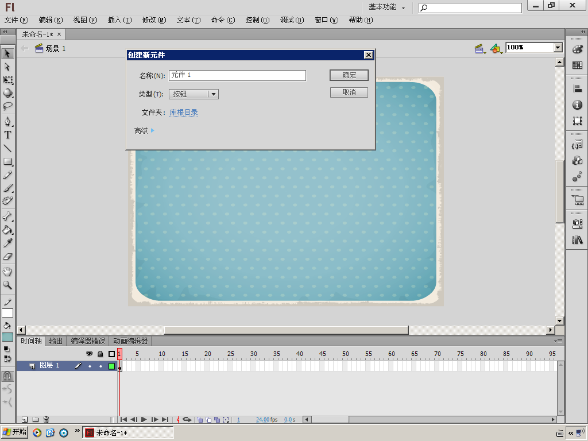Image resolution: width=588 pixels, height=441 pixels.
Task: Toggle Onion Skin in timeline
Action: click(200, 420)
